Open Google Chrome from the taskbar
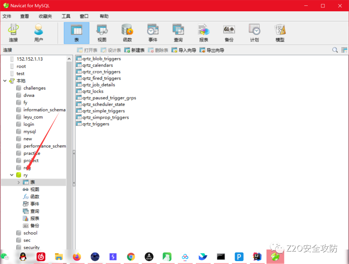The width and height of the screenshot is (349, 264). (131, 257)
